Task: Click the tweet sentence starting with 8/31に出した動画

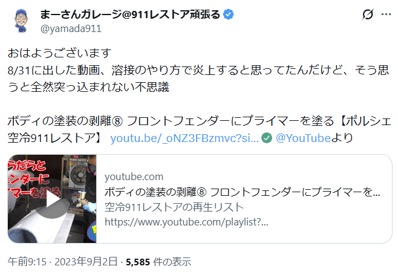Action: pos(198,79)
